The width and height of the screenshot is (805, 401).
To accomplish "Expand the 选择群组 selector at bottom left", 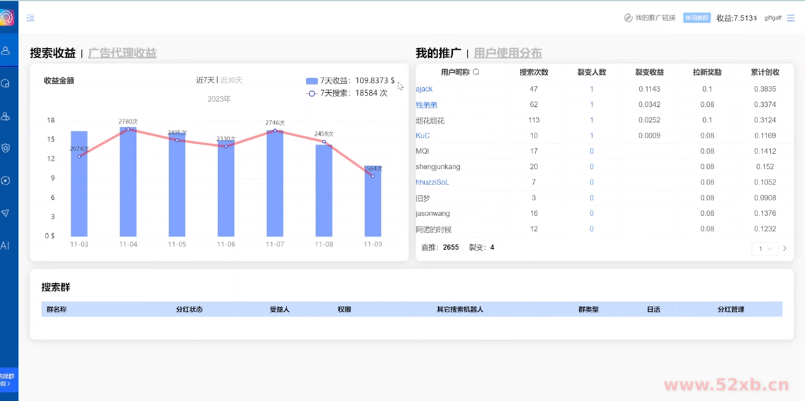I will [x=7, y=379].
